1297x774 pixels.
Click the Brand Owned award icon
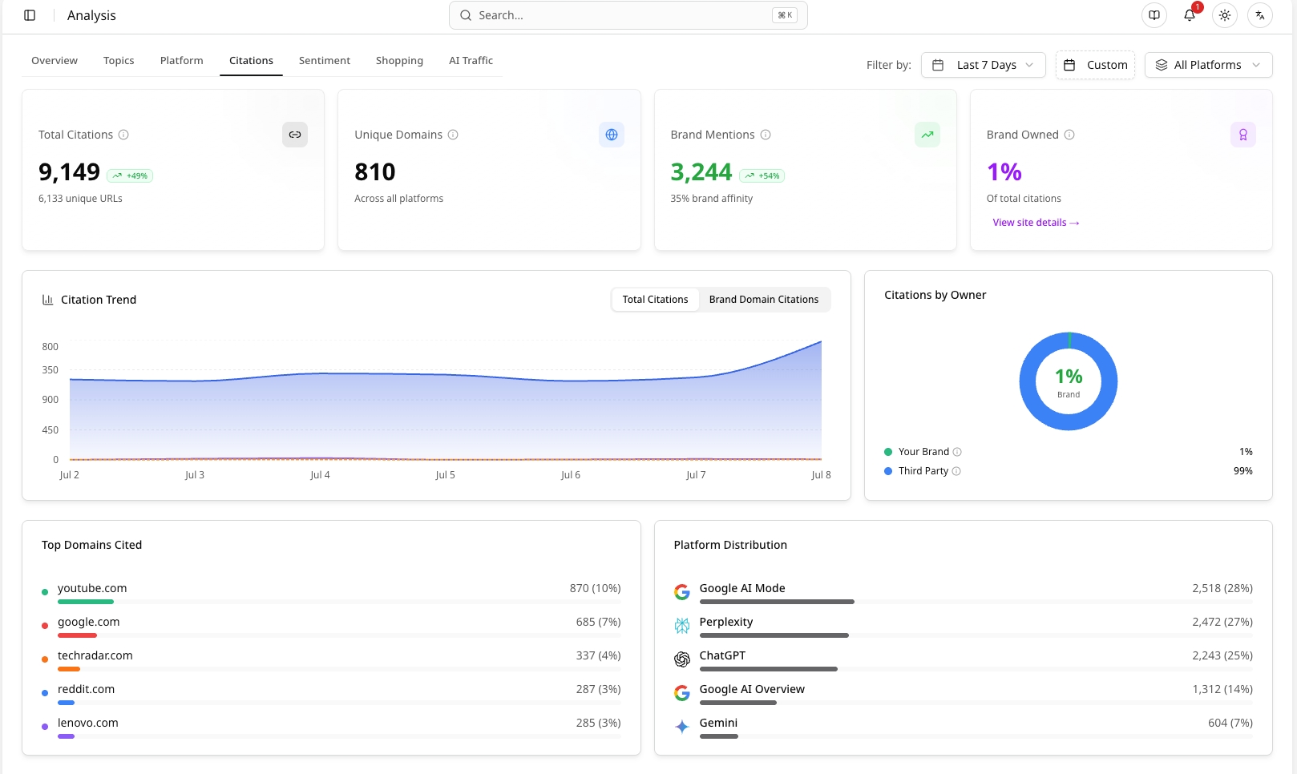pyautogui.click(x=1243, y=135)
